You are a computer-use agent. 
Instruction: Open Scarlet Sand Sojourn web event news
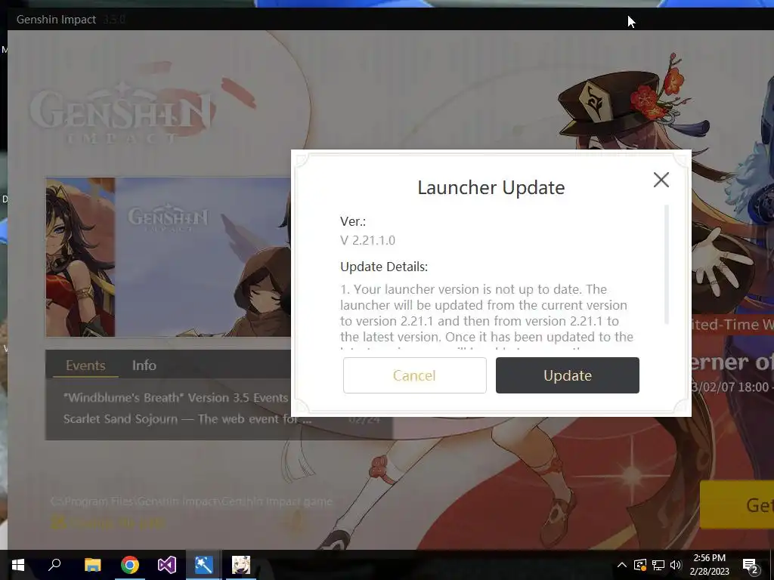pyautogui.click(x=187, y=419)
